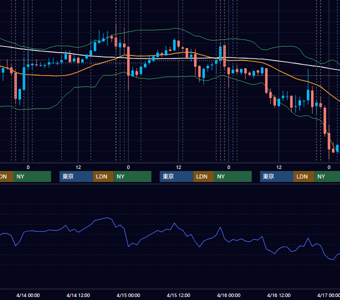Select the 4/16 00:00 date label
340x300 pixels.
tap(228, 295)
